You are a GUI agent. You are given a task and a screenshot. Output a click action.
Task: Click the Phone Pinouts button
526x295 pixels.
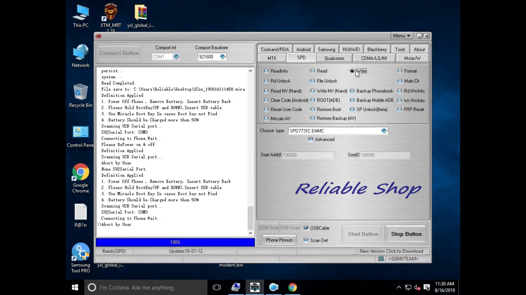pyautogui.click(x=279, y=240)
